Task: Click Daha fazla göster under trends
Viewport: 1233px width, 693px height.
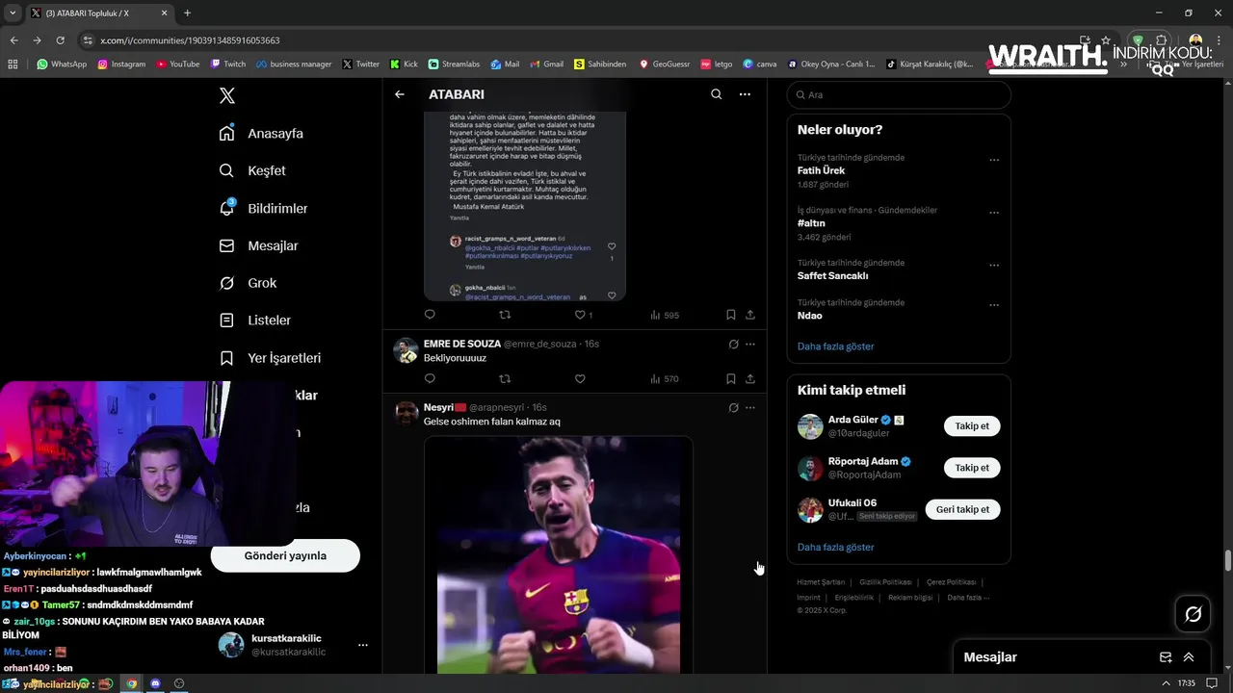Action: (x=835, y=346)
